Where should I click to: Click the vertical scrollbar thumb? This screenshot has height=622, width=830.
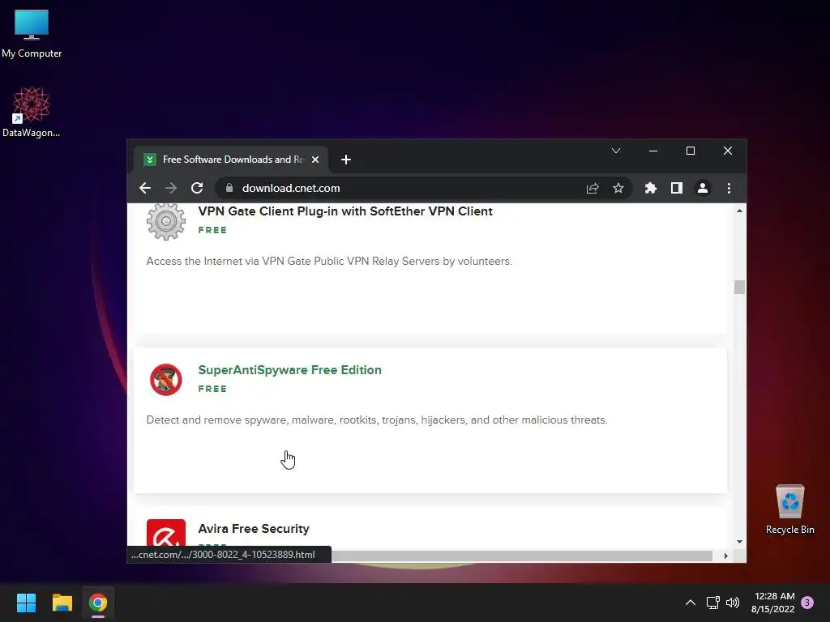739,288
